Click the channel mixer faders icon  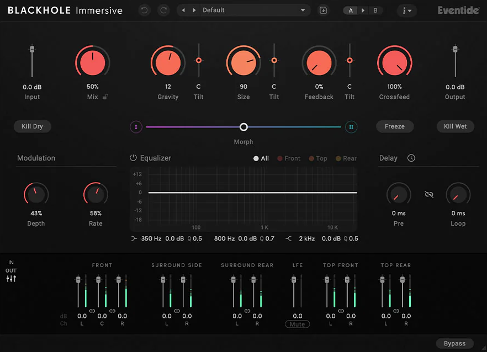[x=11, y=279]
